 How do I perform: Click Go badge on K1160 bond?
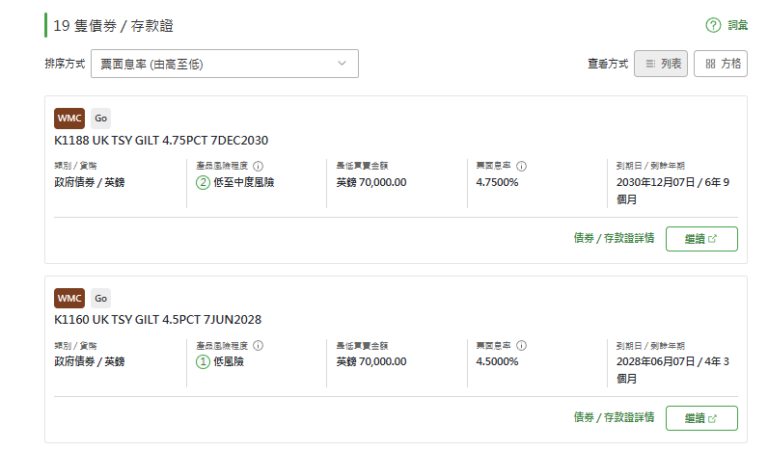click(x=100, y=298)
